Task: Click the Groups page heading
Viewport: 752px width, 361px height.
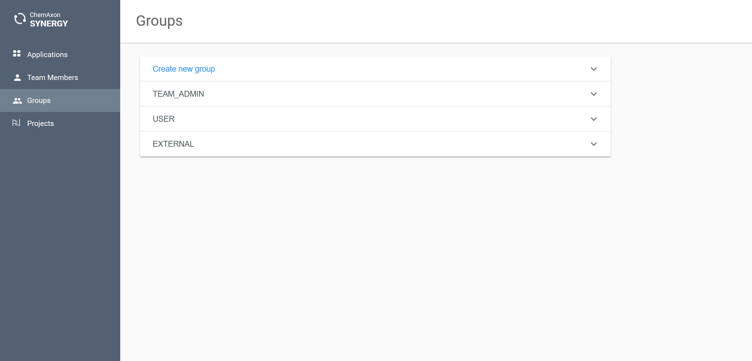Action: [159, 21]
